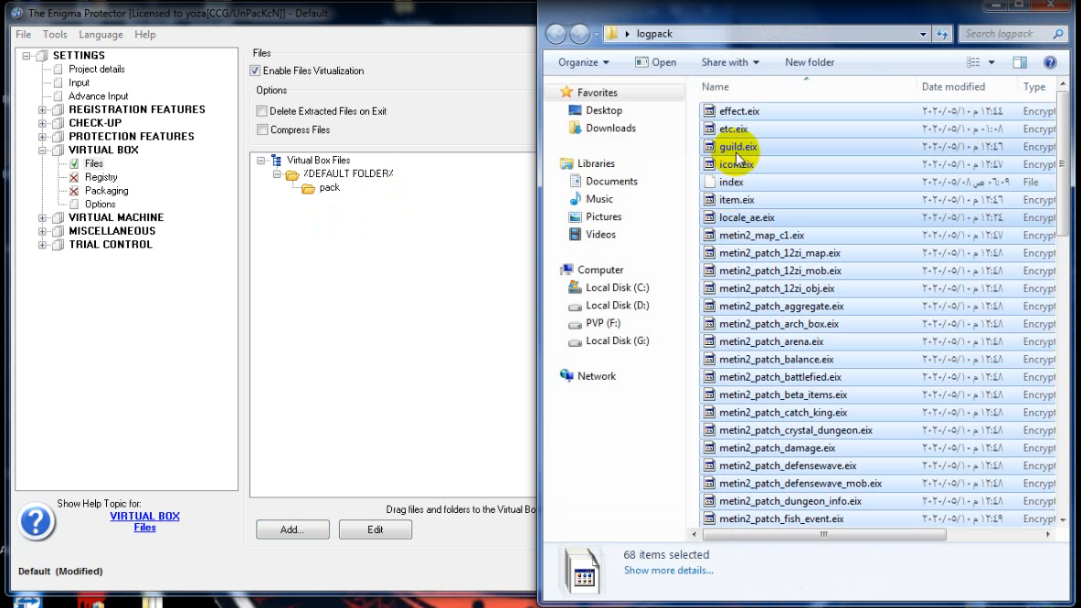Open the address bar history dropdown arrow

[922, 35]
